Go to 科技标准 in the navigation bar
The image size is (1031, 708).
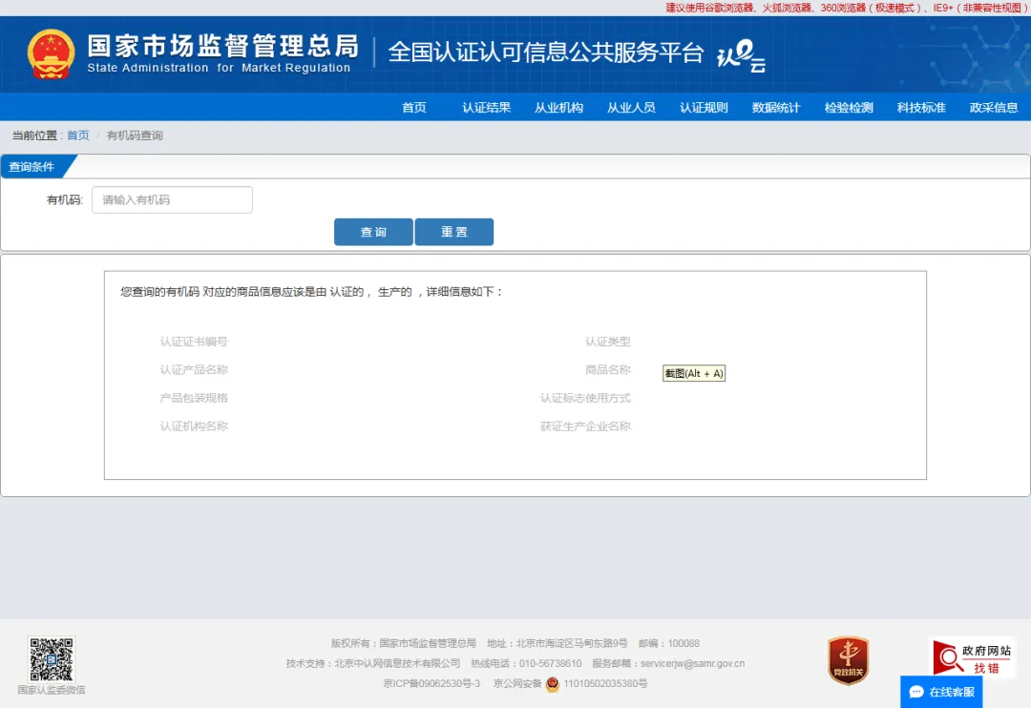pyautogui.click(x=921, y=108)
